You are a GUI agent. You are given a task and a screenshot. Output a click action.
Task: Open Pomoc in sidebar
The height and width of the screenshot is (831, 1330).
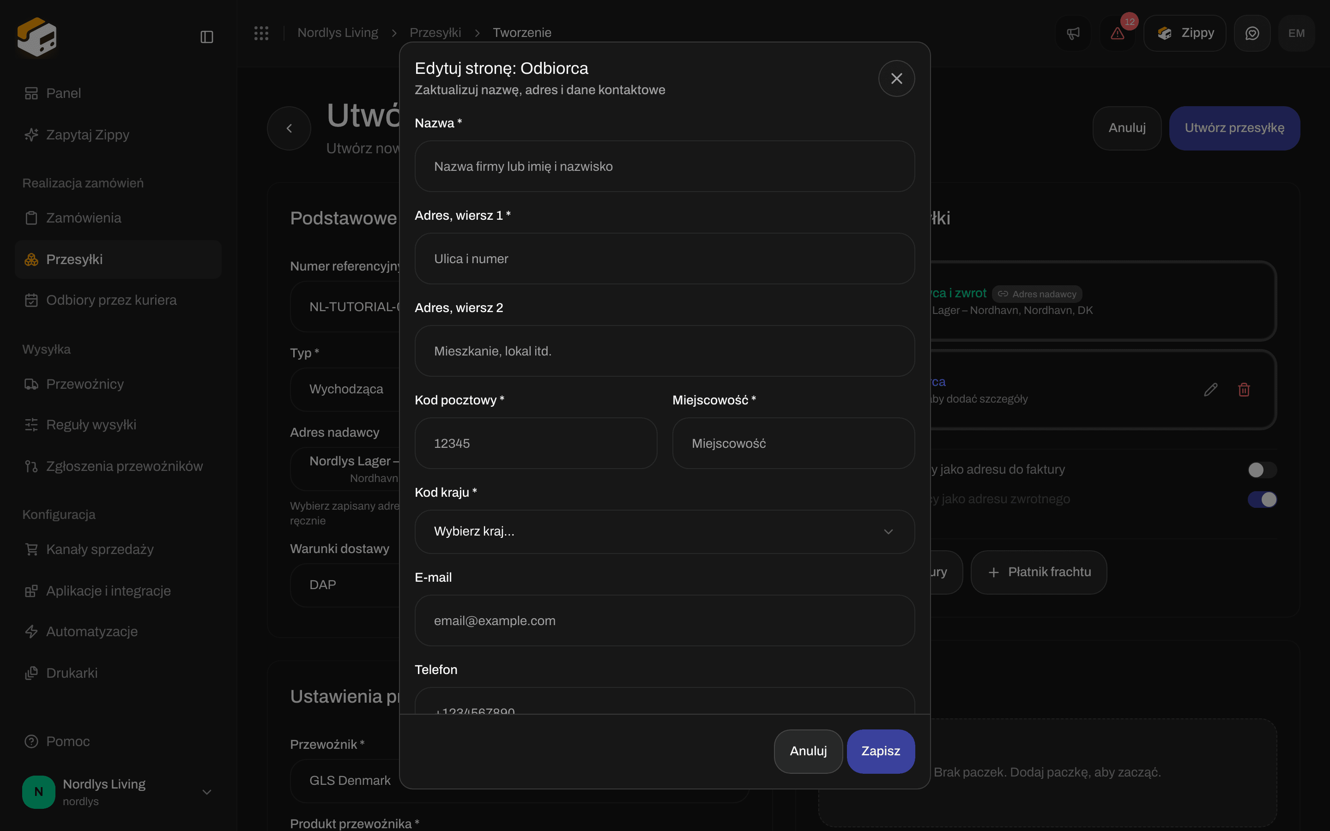[x=118, y=741]
